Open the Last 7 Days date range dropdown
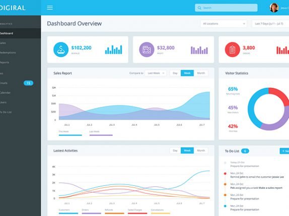This screenshot has height=216, width=289. [270, 24]
